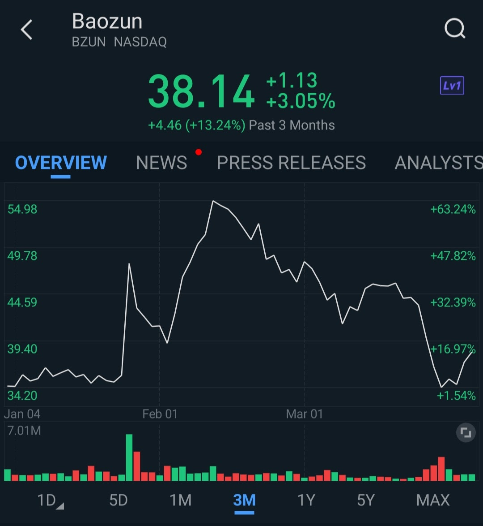Tap the +1.54% axis label
Viewport: 483px width, 526px height.
tap(456, 396)
